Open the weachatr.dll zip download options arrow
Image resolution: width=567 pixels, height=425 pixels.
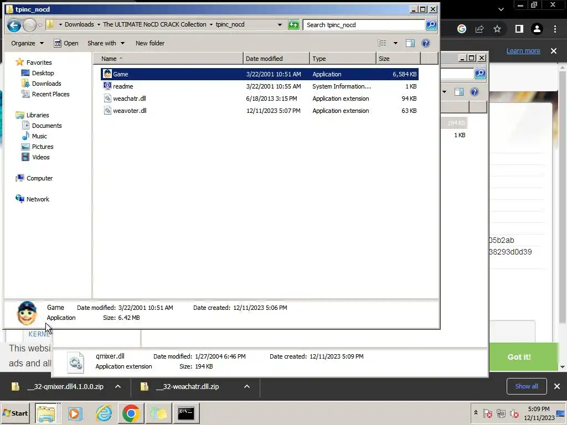point(247,386)
